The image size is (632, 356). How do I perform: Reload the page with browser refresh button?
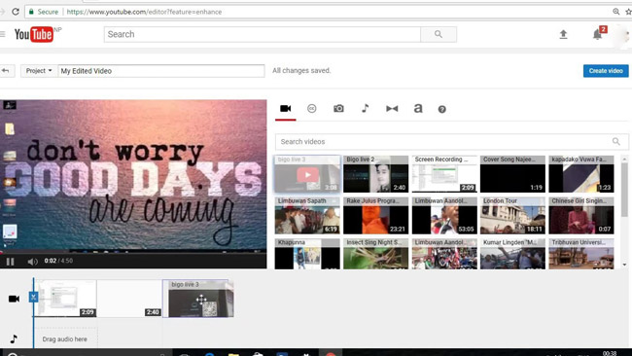point(16,12)
